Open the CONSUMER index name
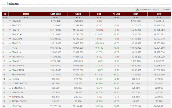The height and width of the screenshot is (108, 172). (18, 88)
